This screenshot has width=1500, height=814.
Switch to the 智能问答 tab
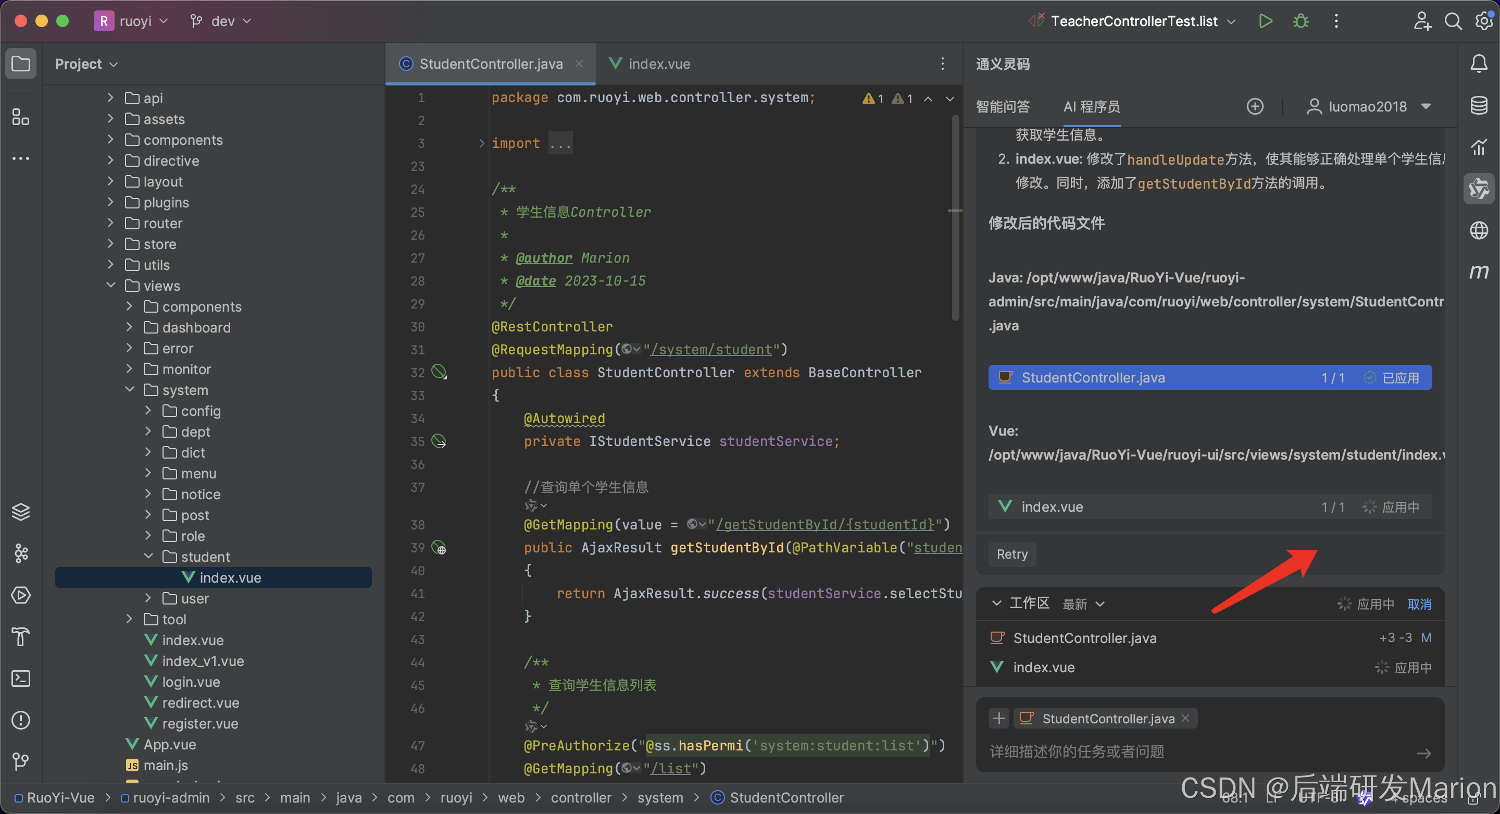pos(1003,107)
